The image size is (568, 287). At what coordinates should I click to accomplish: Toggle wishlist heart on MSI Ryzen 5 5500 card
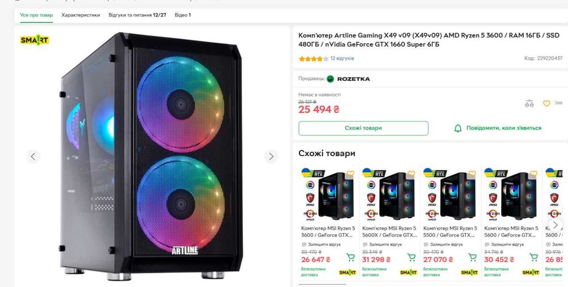click(473, 174)
